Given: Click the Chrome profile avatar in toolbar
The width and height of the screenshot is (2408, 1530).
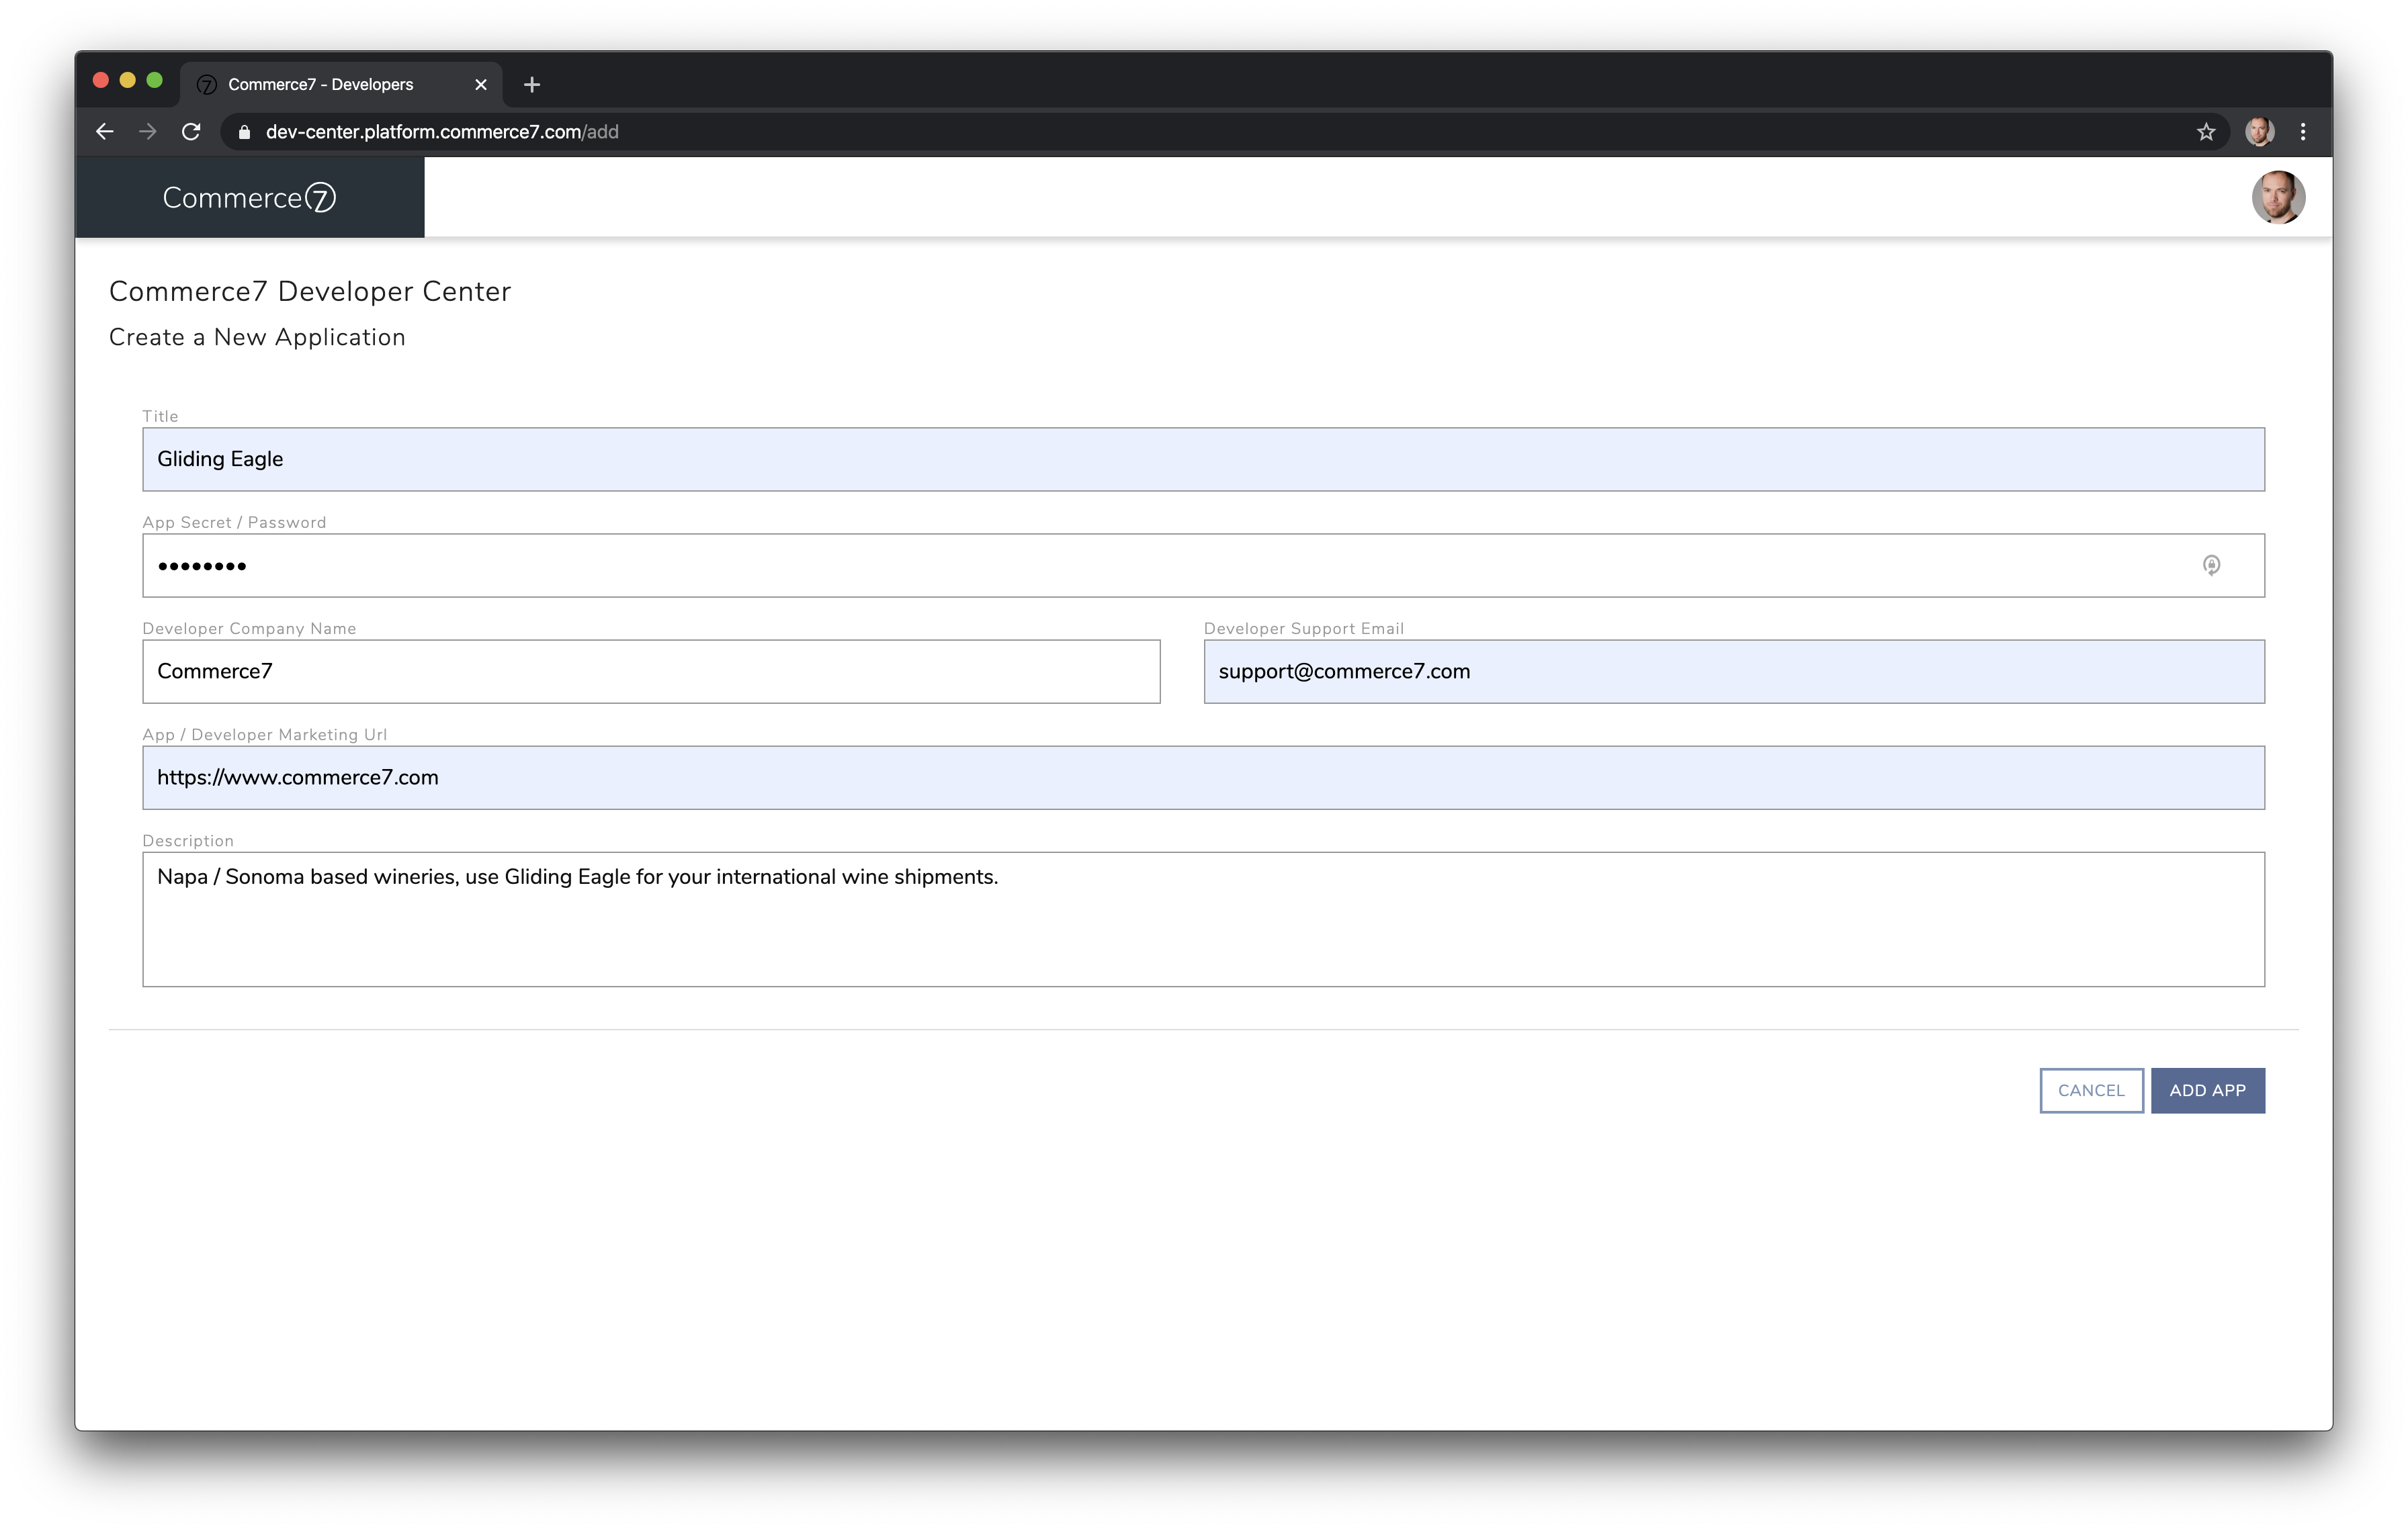Looking at the screenshot, I should pyautogui.click(x=2259, y=132).
